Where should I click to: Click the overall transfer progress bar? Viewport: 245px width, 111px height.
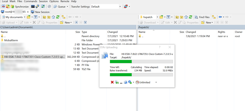[x=141, y=75]
